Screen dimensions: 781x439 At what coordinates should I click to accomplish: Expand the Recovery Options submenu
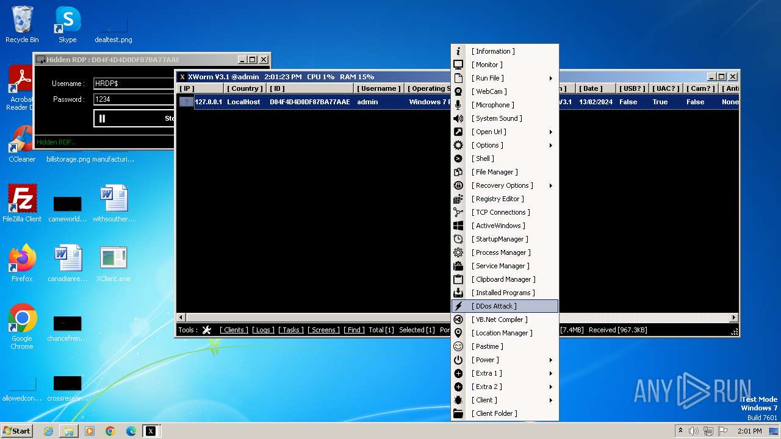point(550,185)
